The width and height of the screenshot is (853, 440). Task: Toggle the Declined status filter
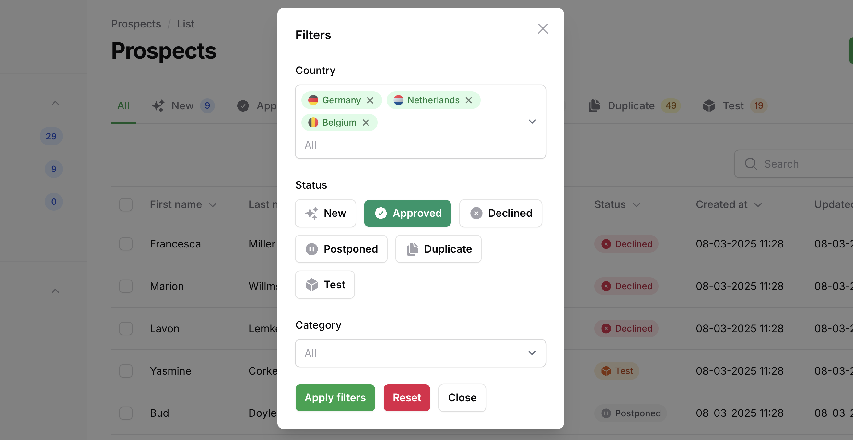pos(500,213)
